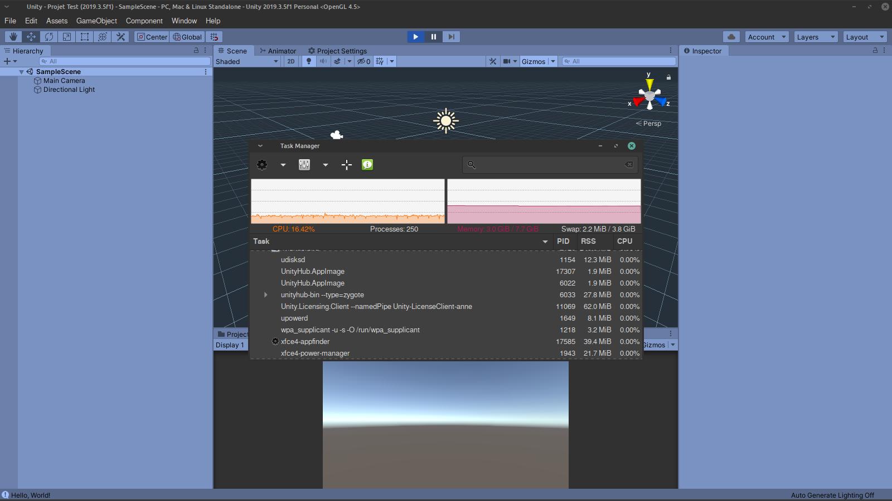This screenshot has height=501, width=892.
Task: Sort processes by PID column
Action: [x=565, y=241]
